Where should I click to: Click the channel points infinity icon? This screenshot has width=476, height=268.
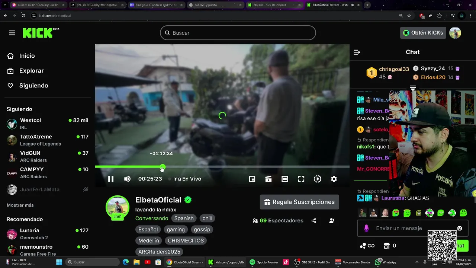pos(367,246)
